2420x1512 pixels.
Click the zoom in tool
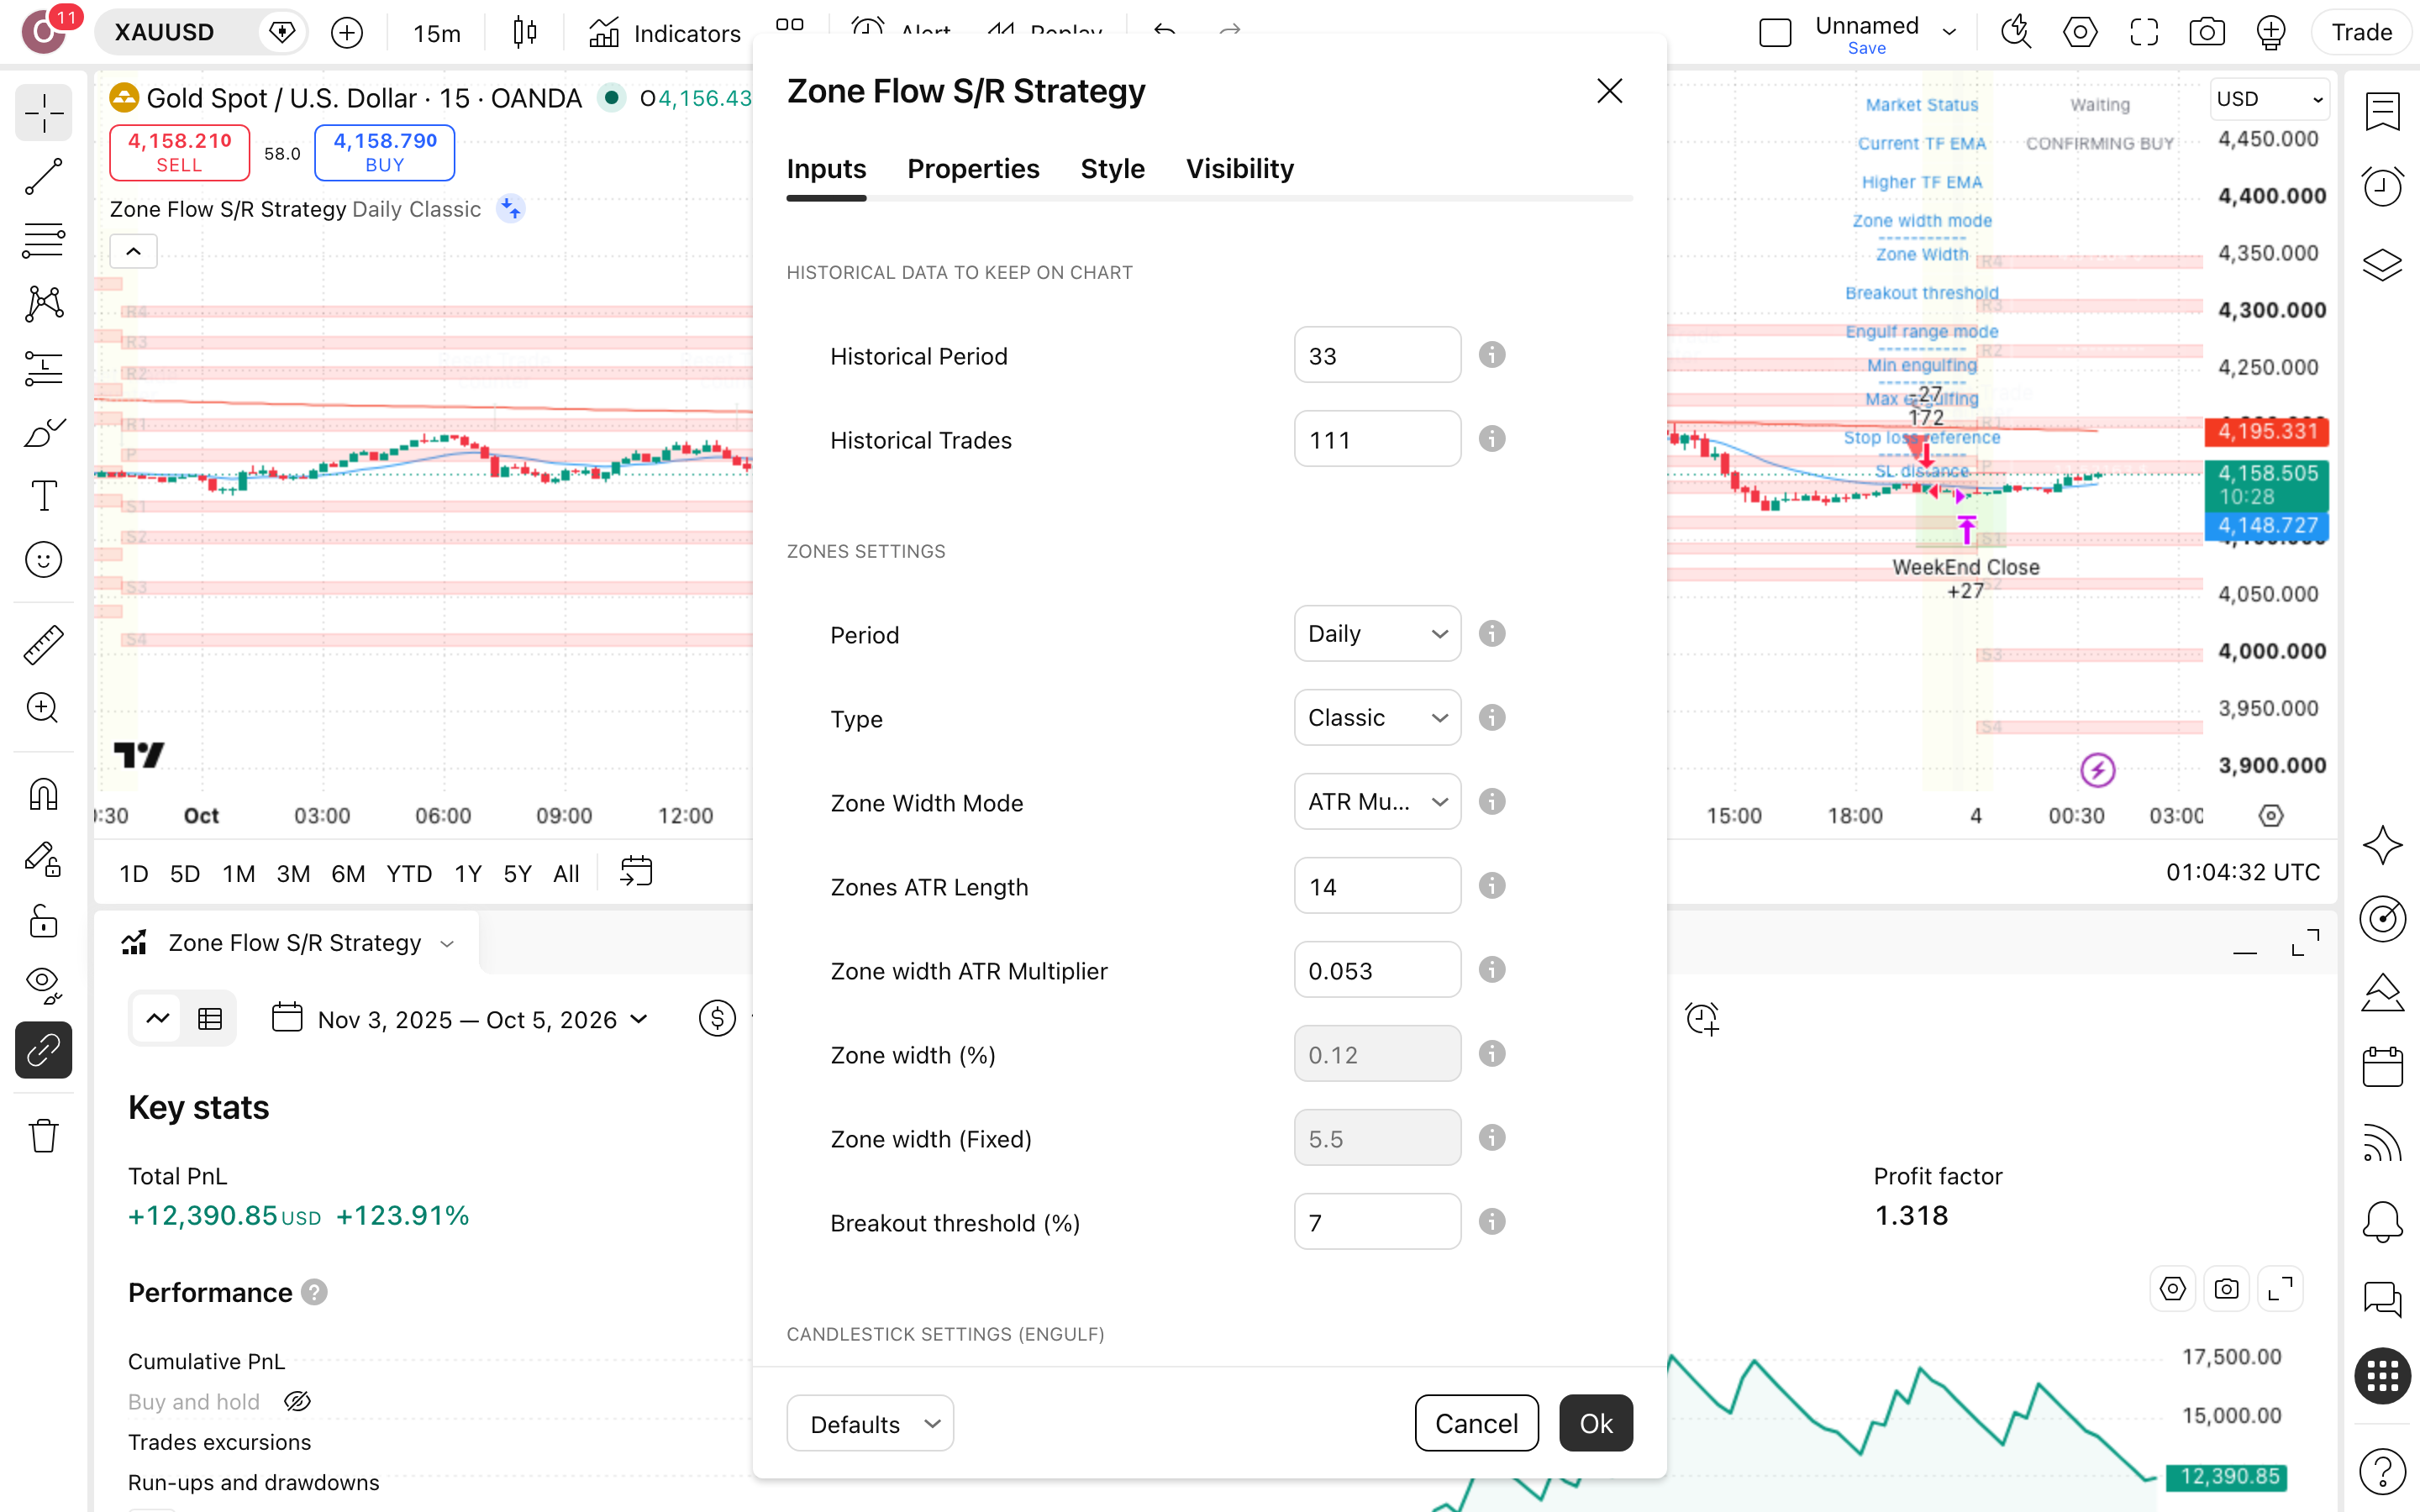(43, 708)
